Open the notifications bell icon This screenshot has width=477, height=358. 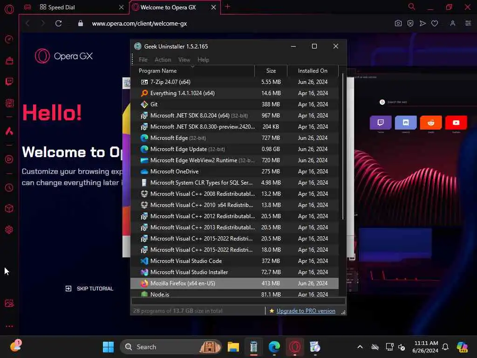[x=445, y=347]
